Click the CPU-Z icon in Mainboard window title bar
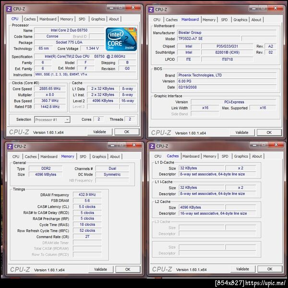288x288 pixels. click(151, 10)
